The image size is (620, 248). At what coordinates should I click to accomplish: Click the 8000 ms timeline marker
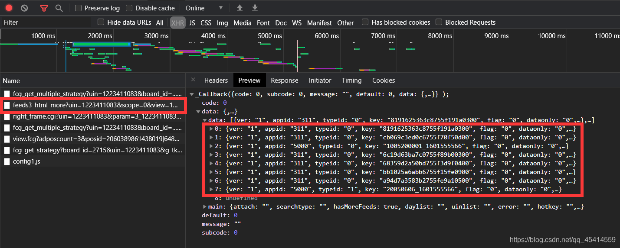pos(440,36)
